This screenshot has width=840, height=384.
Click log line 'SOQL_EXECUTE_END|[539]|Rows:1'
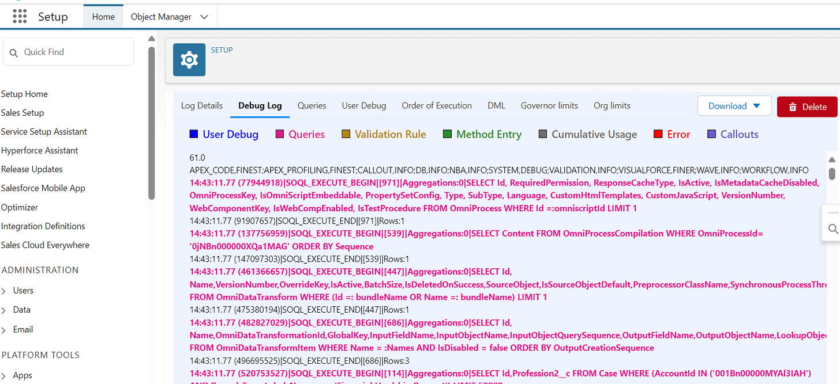coord(299,259)
